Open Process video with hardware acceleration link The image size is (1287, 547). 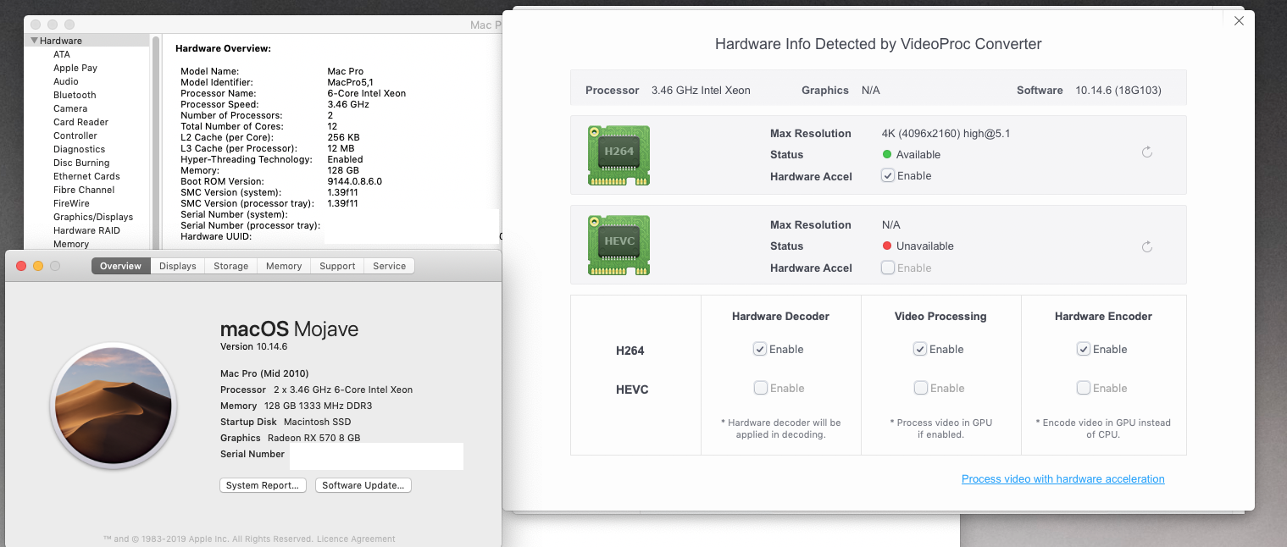pos(1062,478)
